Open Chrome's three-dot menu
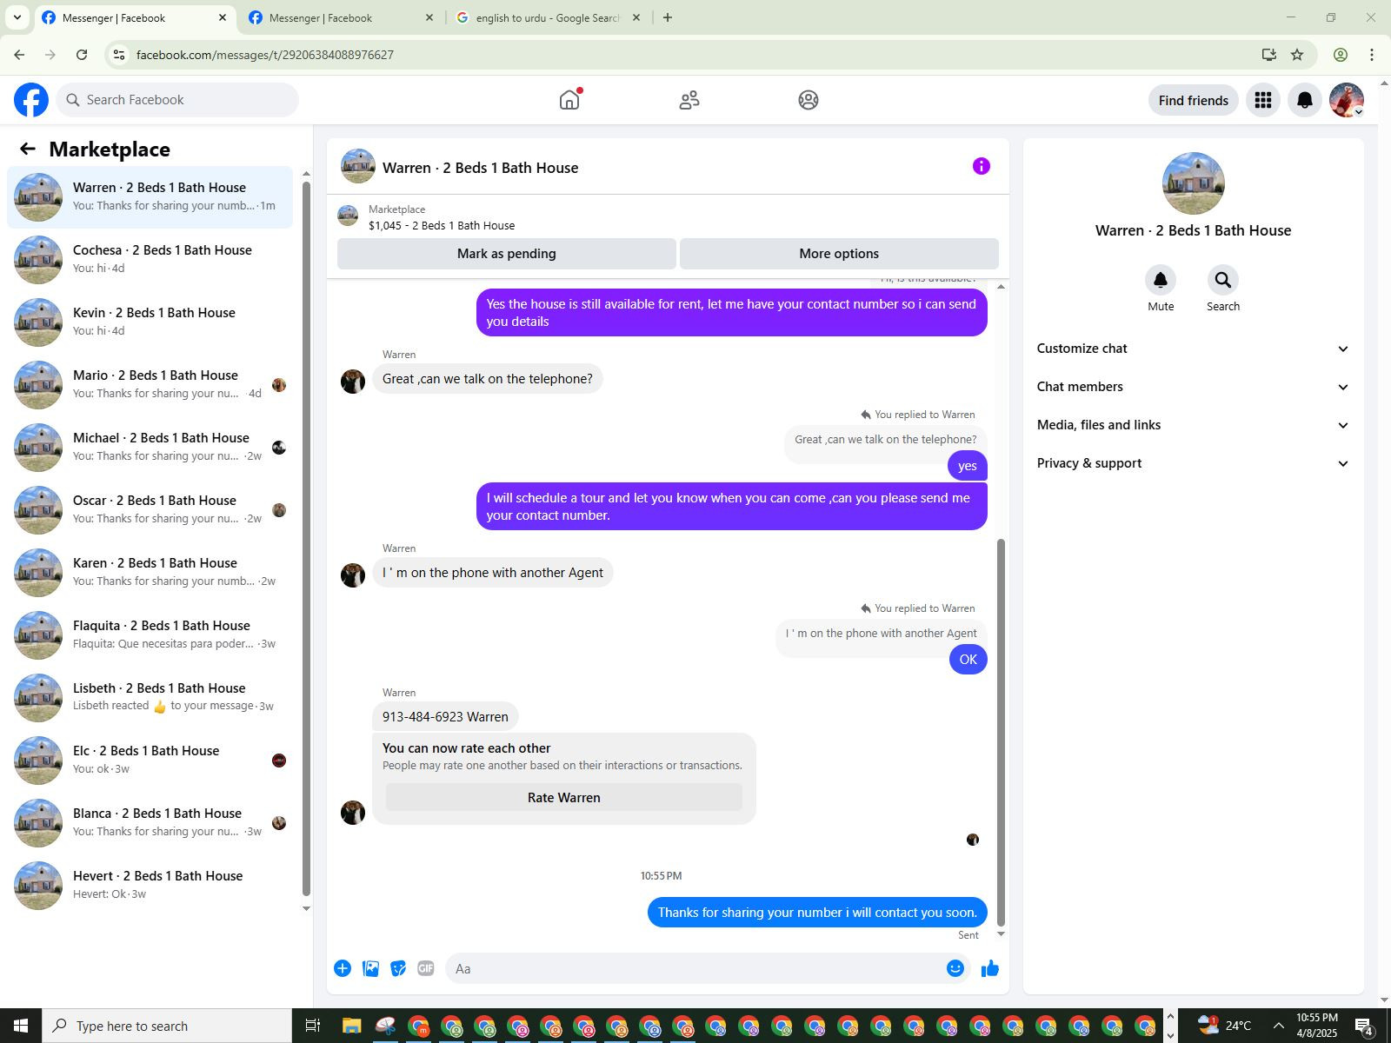 (1372, 55)
